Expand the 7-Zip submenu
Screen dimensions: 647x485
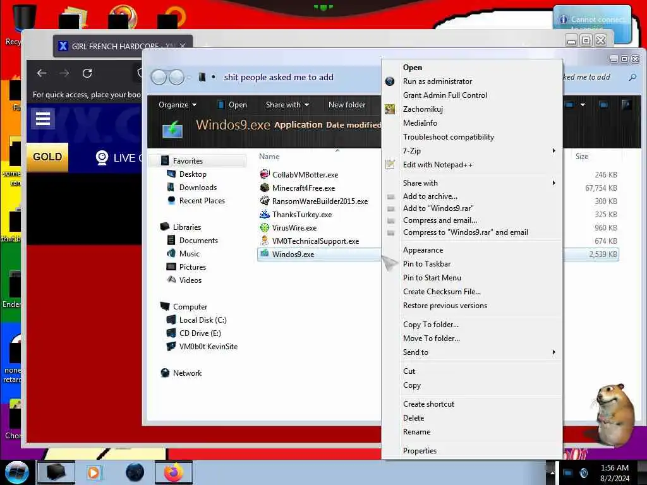tap(471, 151)
